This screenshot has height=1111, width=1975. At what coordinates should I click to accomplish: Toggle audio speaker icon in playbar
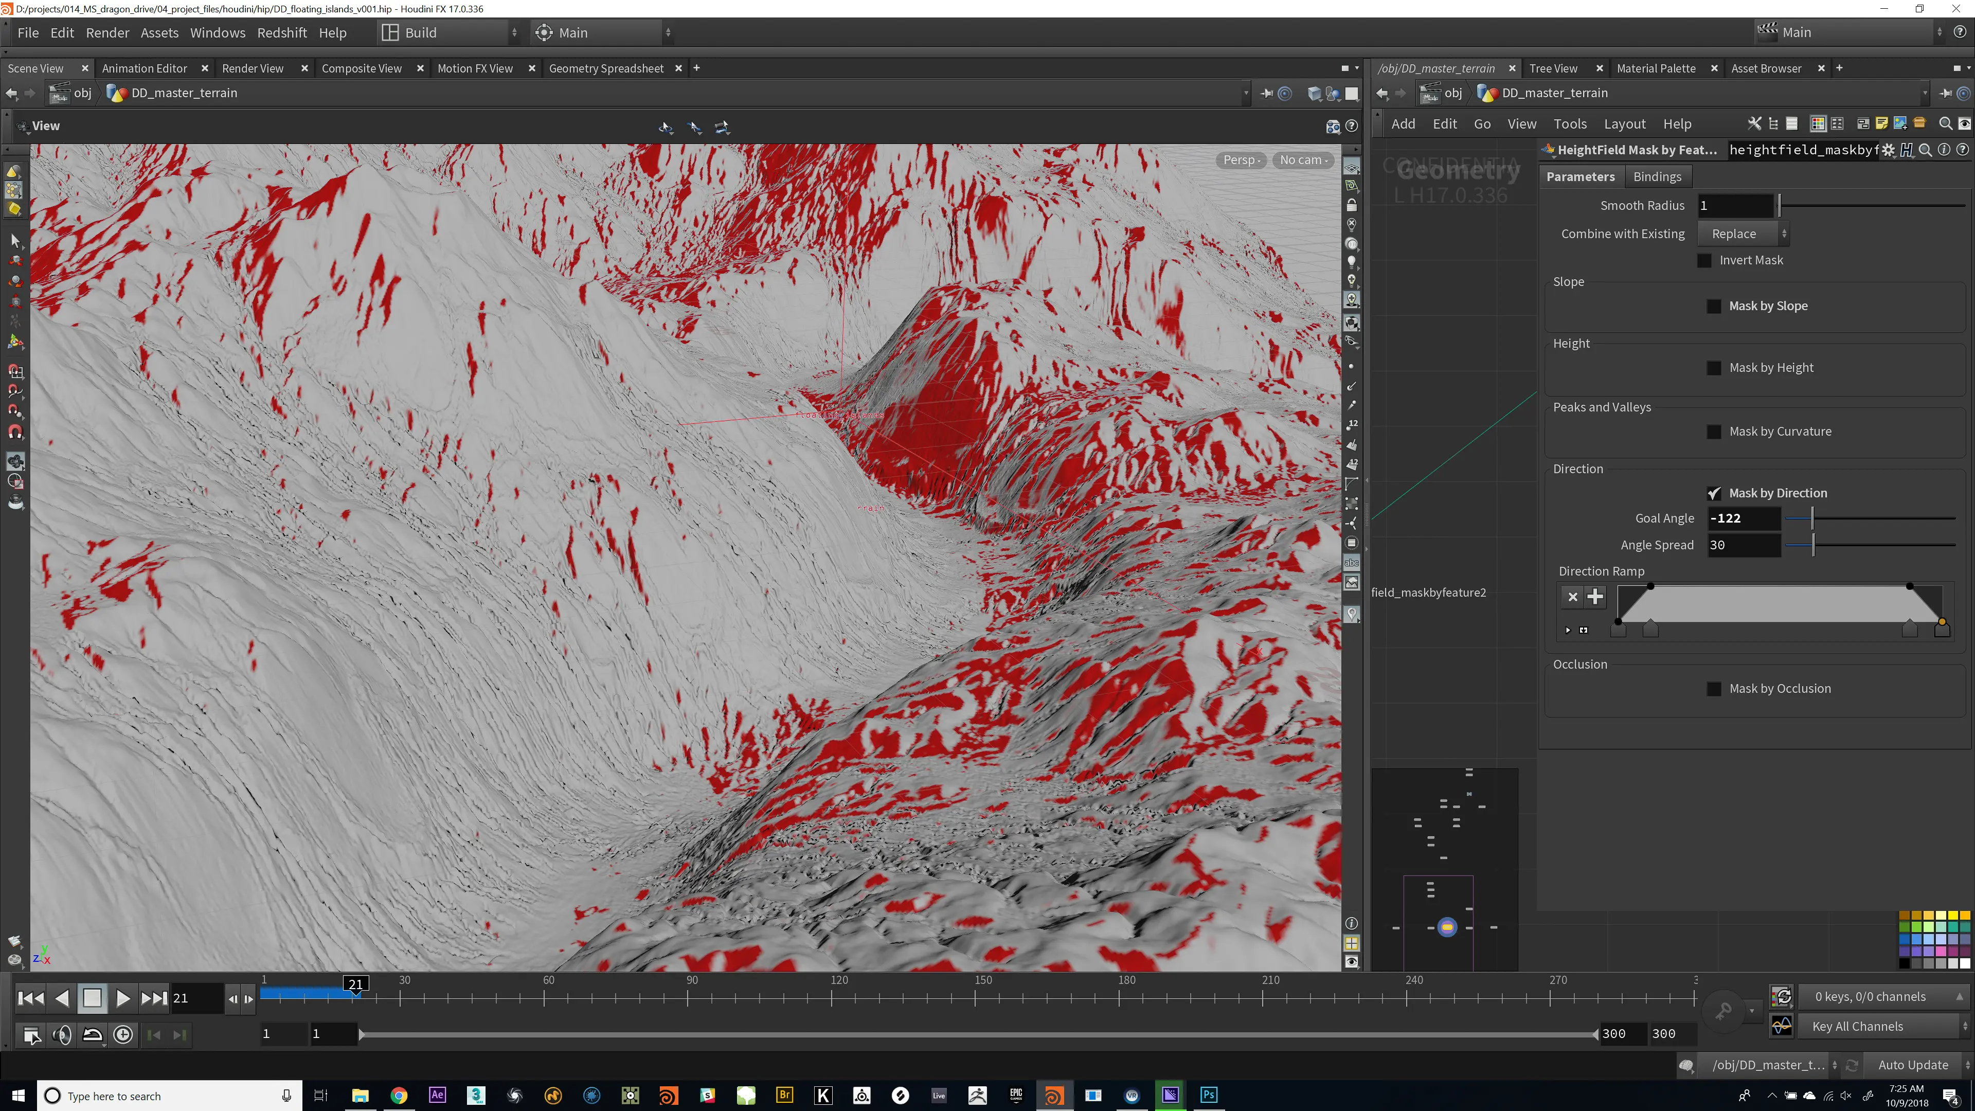coord(62,1035)
